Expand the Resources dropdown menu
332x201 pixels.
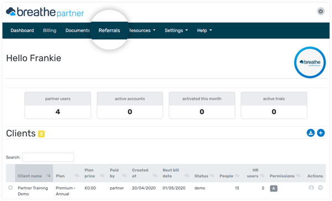[x=142, y=30]
